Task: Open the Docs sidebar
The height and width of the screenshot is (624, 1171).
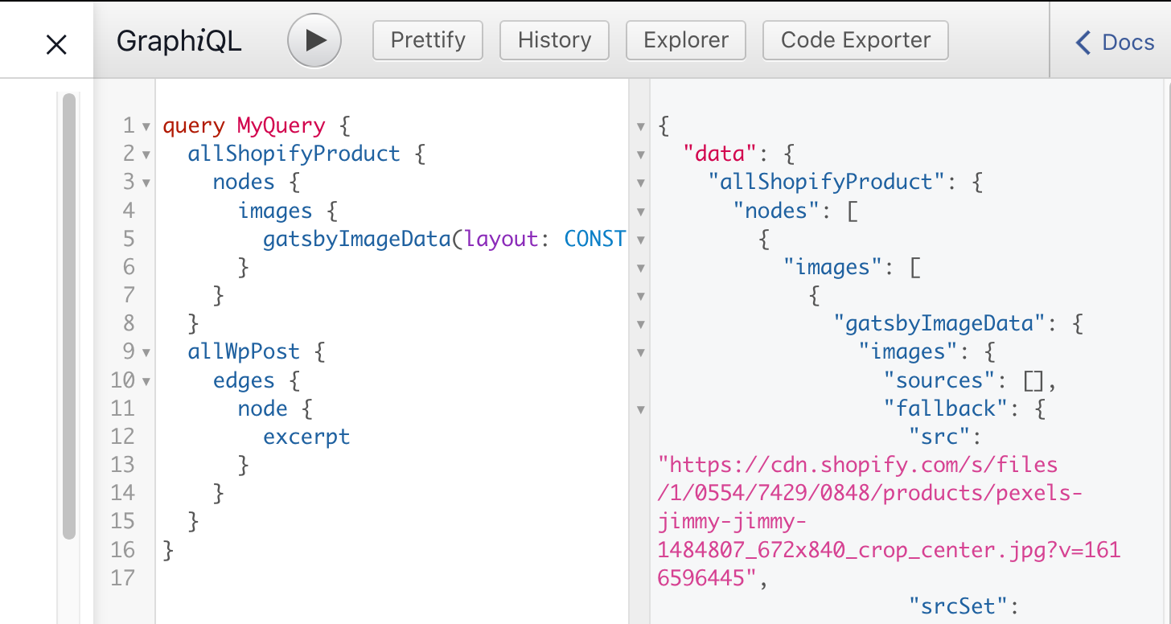Action: [x=1115, y=42]
